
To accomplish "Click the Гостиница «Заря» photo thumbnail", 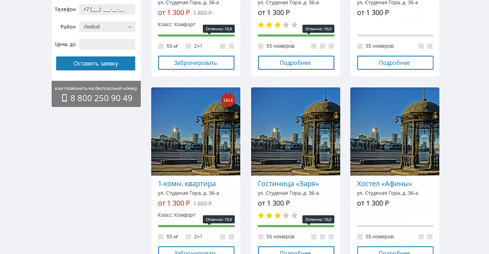I will (x=295, y=131).
